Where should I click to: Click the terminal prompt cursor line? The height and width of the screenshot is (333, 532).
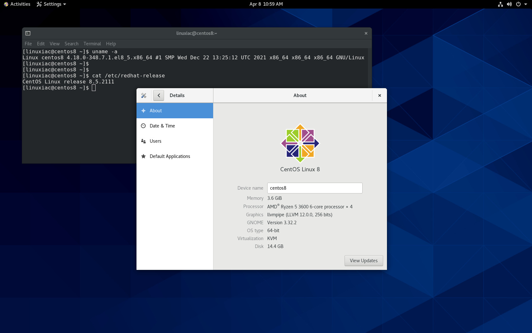point(59,88)
